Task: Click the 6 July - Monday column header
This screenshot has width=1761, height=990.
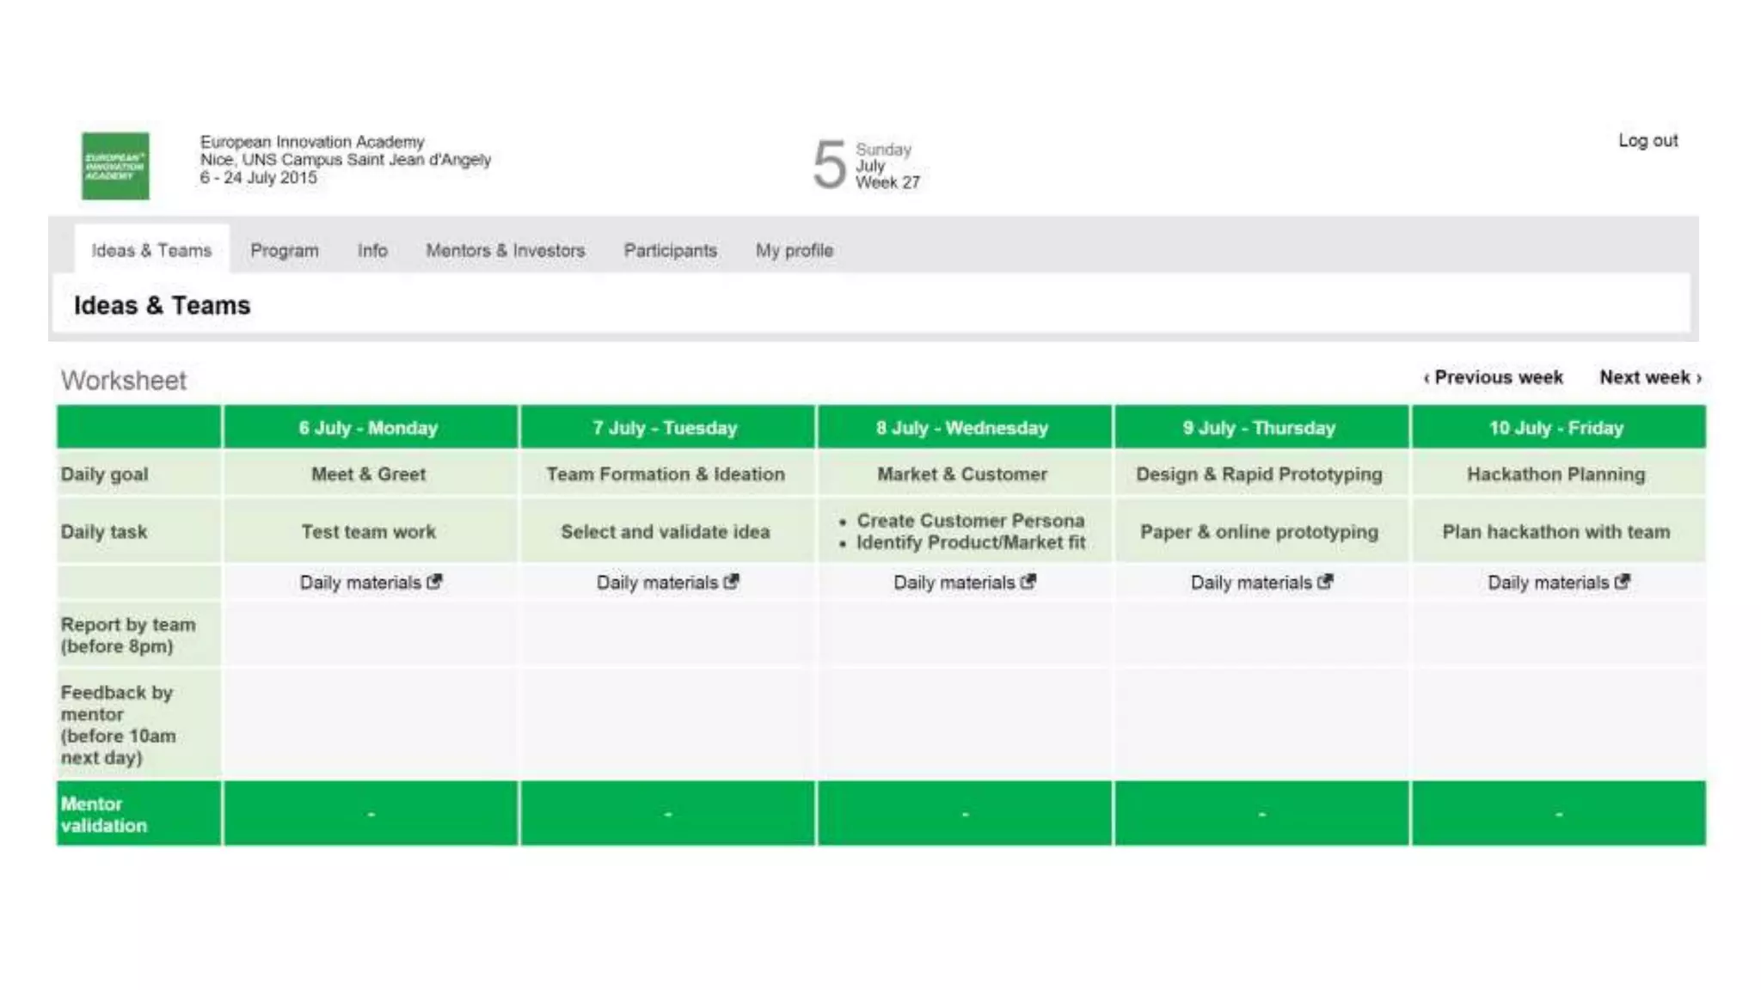Action: coord(369,428)
